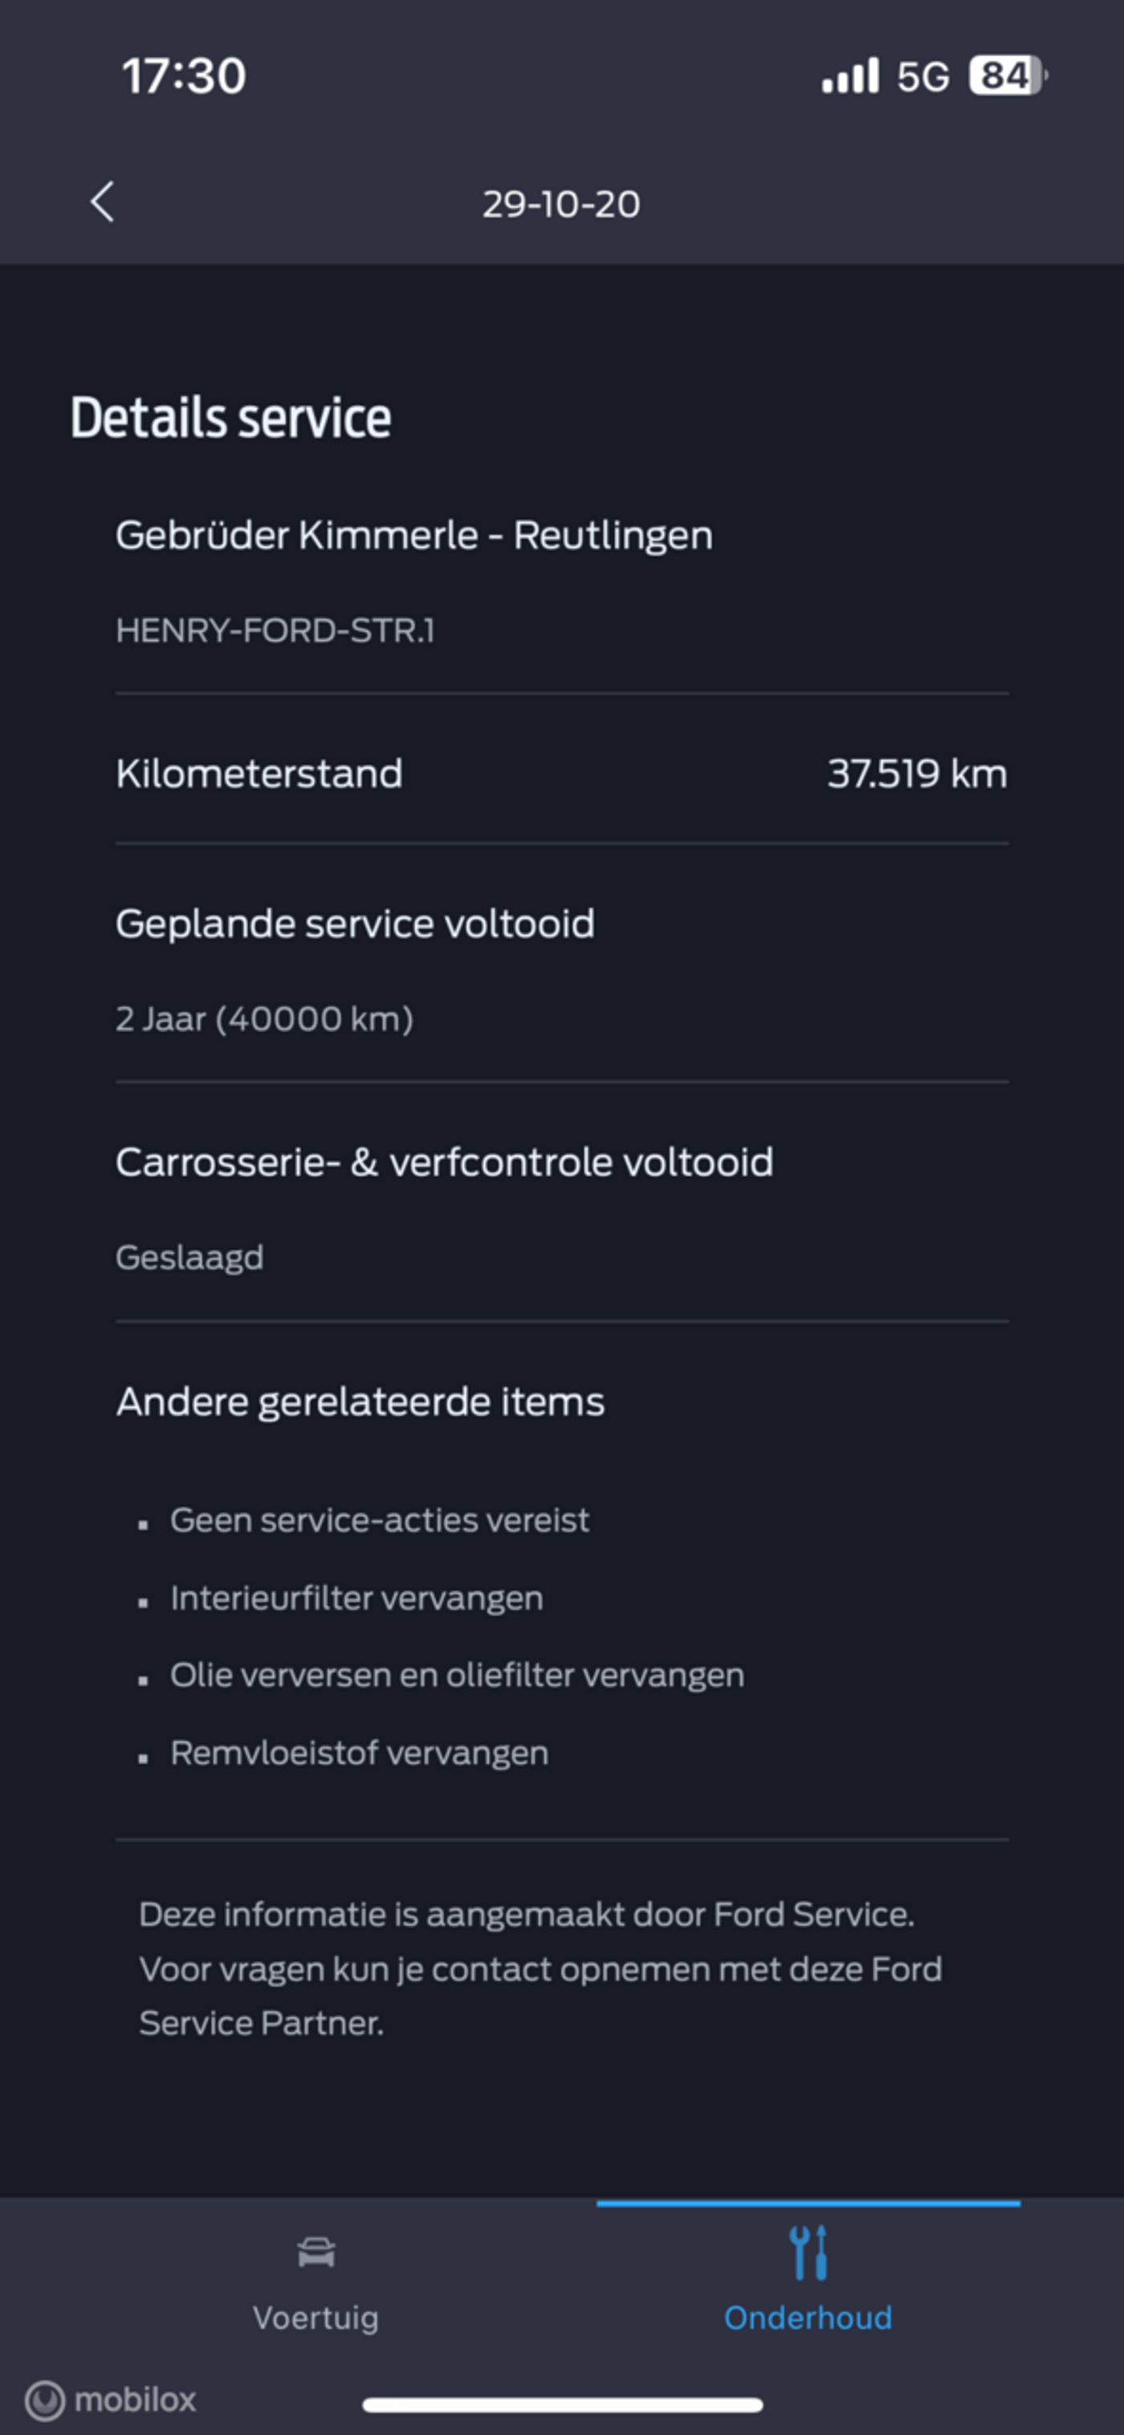Tap the HENRY-FORD-STR.1 address
This screenshot has width=1124, height=2435.
tap(275, 630)
